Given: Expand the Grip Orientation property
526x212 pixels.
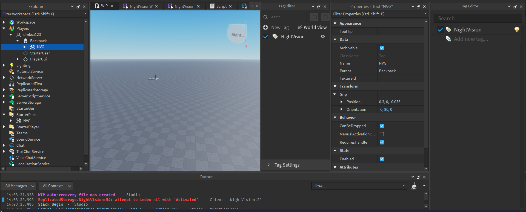Looking at the screenshot, I should pos(341,109).
